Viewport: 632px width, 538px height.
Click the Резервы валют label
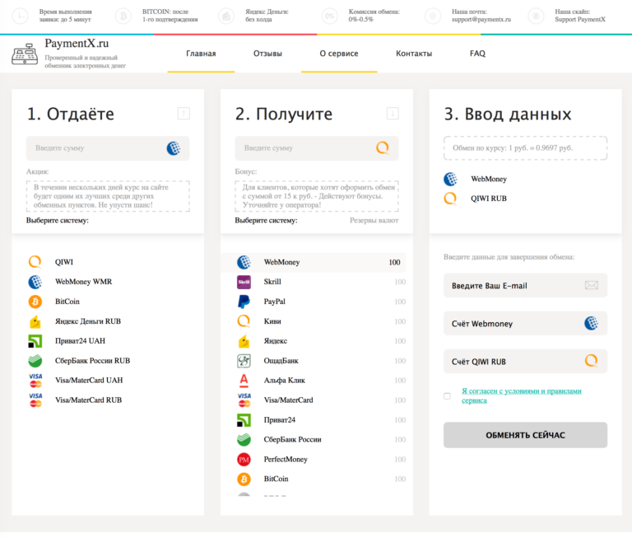click(x=374, y=220)
